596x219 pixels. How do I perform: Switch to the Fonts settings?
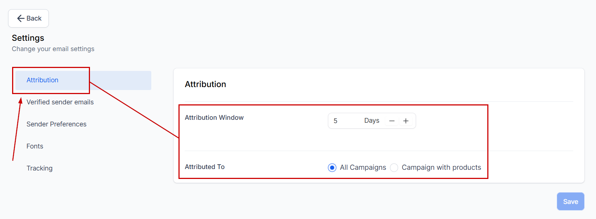[x=35, y=146]
